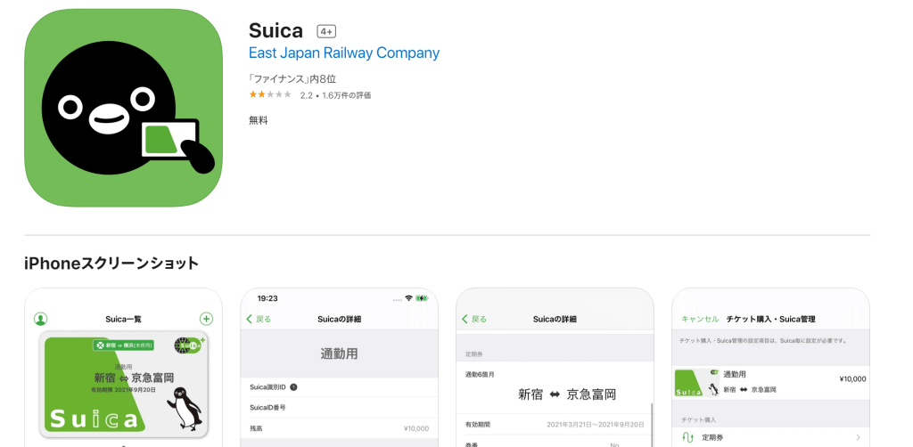Click the info icon beside Suica識別ID
This screenshot has height=447, width=913.
pos(293,386)
